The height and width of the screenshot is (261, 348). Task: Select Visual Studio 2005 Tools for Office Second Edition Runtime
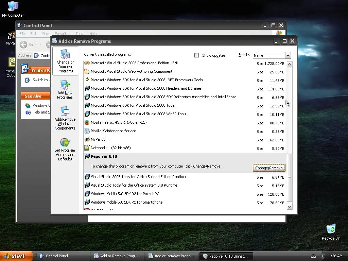185,177
